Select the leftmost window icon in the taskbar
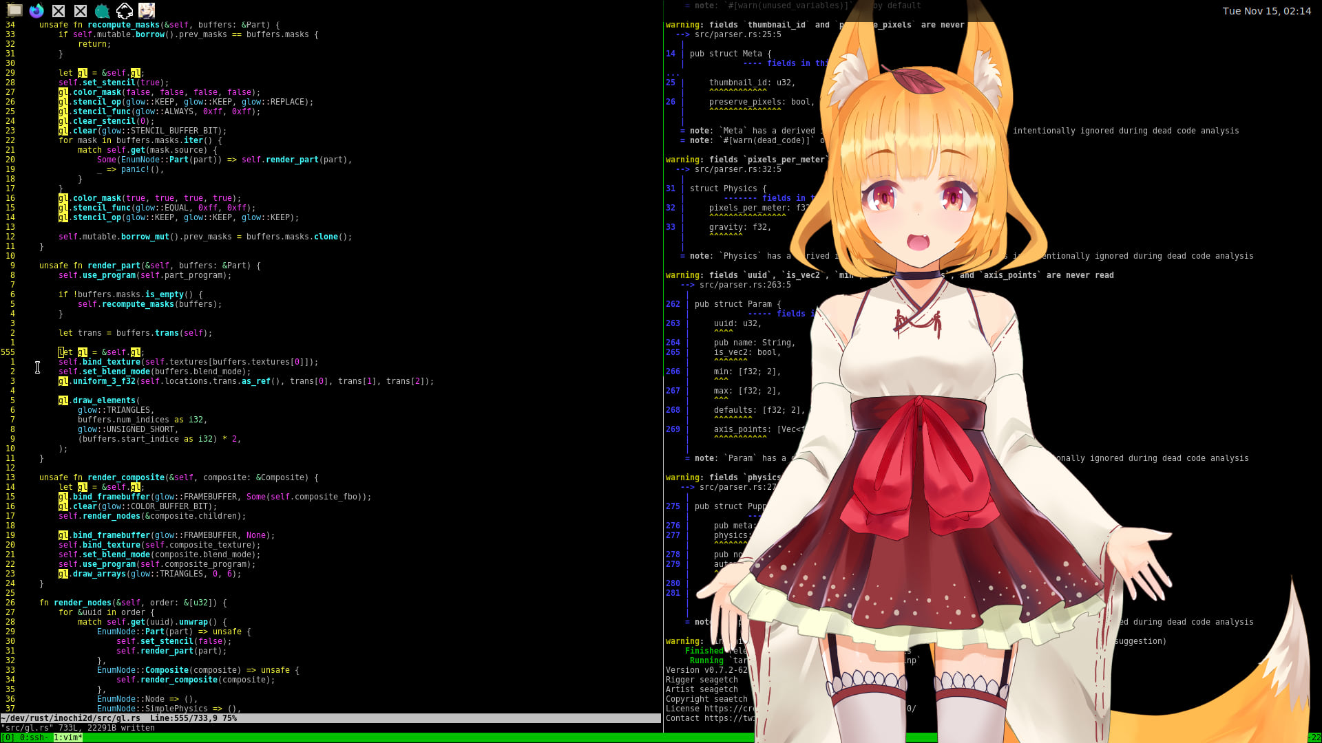The height and width of the screenshot is (743, 1322). (x=14, y=10)
